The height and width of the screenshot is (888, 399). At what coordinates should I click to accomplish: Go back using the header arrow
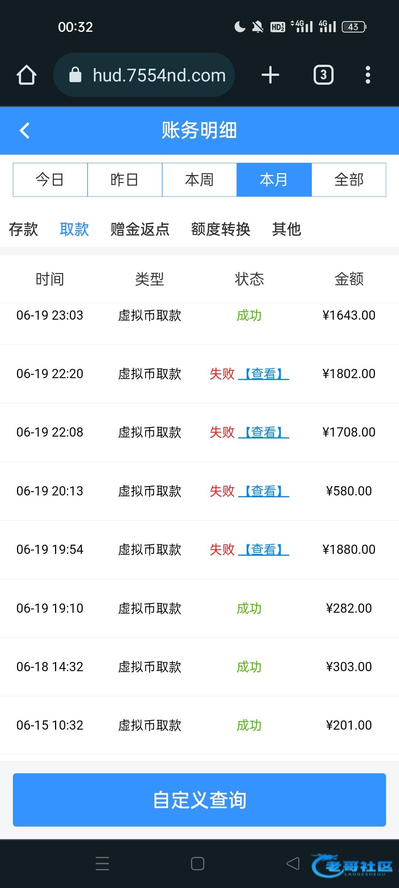[24, 130]
